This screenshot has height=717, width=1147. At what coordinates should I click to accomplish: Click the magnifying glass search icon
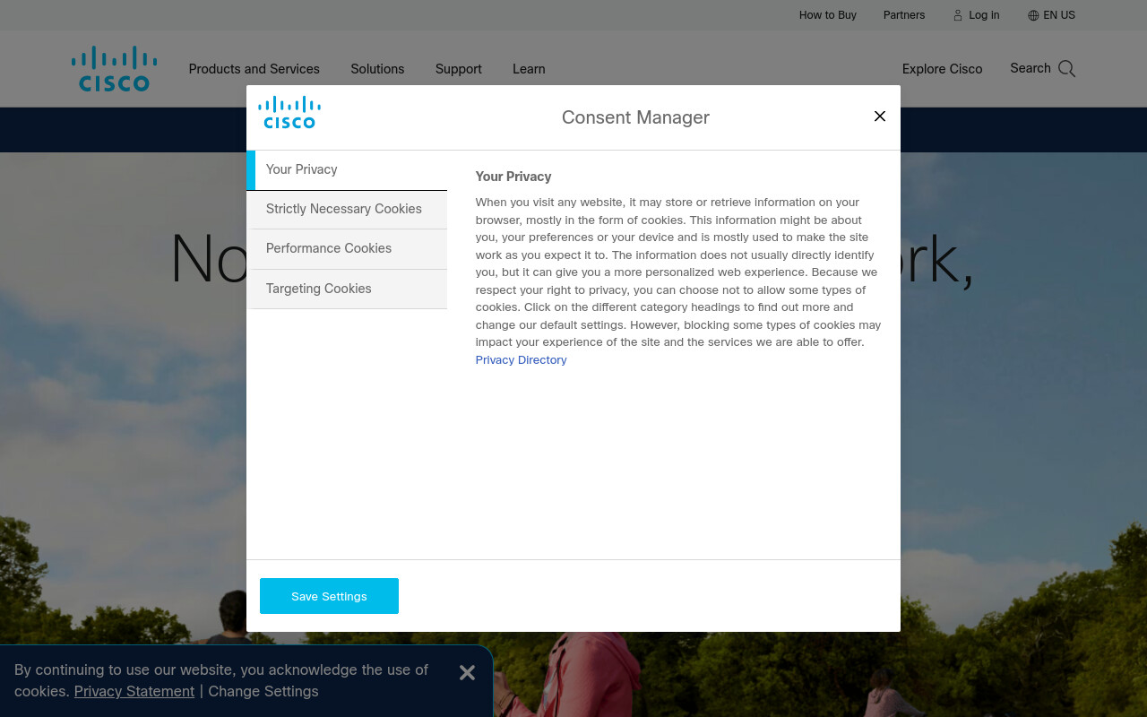(x=1066, y=69)
